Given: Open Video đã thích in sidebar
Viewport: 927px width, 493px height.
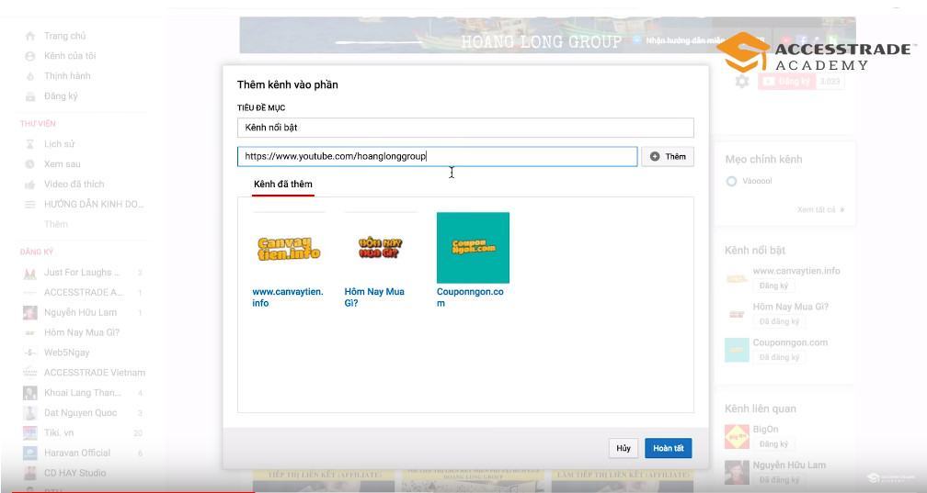Looking at the screenshot, I should [74, 185].
